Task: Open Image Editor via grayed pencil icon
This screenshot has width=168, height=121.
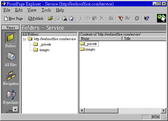Action: (x=128, y=19)
